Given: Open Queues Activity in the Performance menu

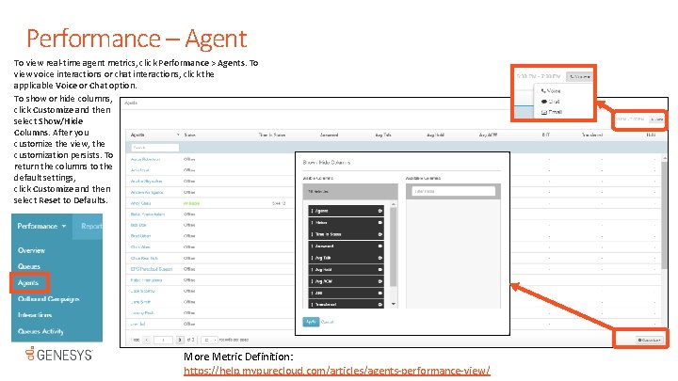Looking at the screenshot, I should click(x=40, y=331).
